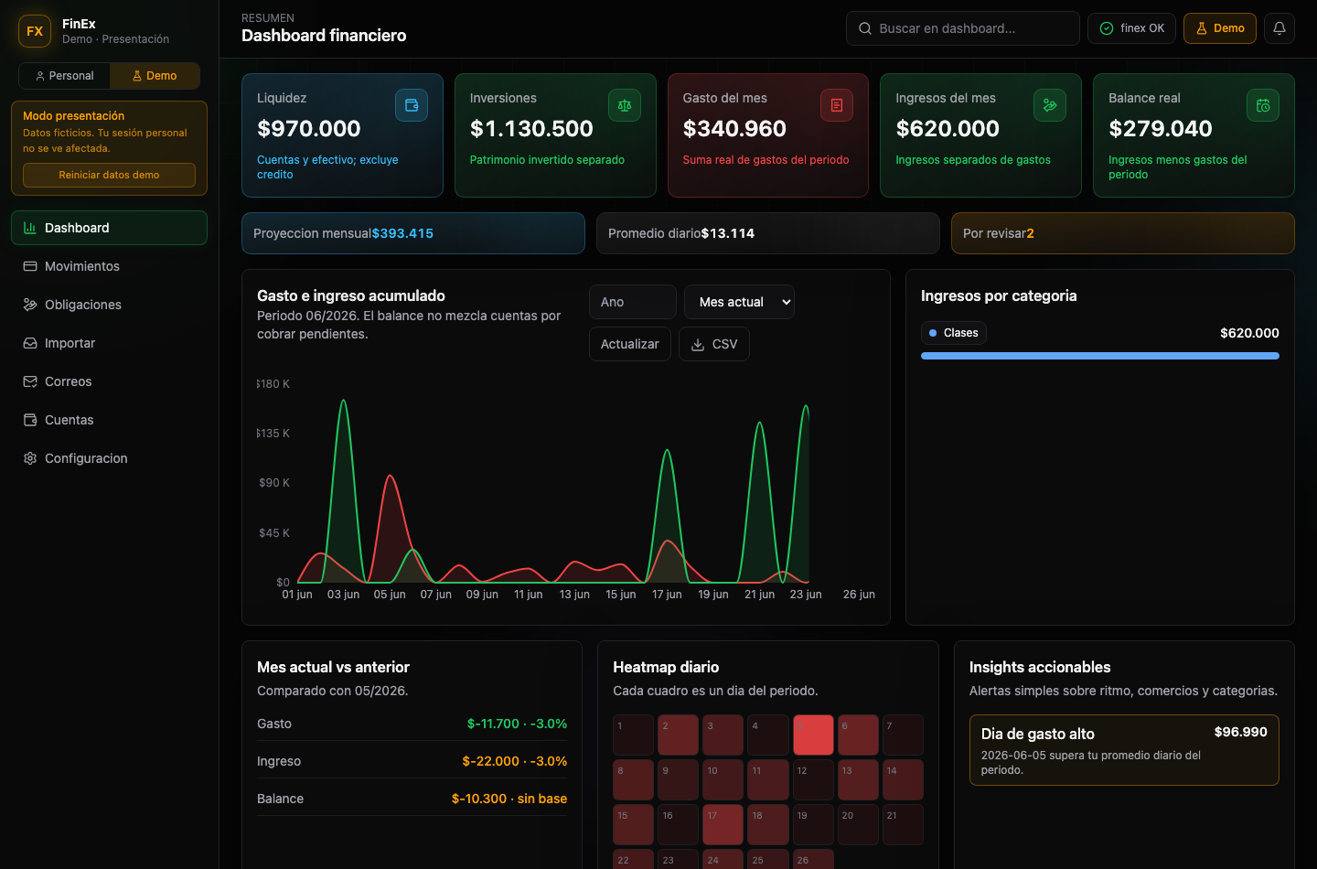Click the Gasto del mes receipt icon
Viewport: 1317px width, 869px height.
coord(837,105)
